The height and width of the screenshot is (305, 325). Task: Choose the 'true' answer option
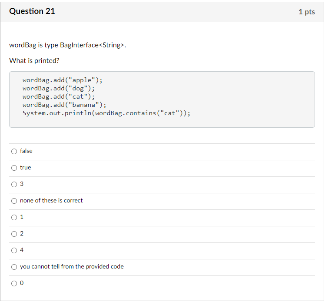pos(14,168)
